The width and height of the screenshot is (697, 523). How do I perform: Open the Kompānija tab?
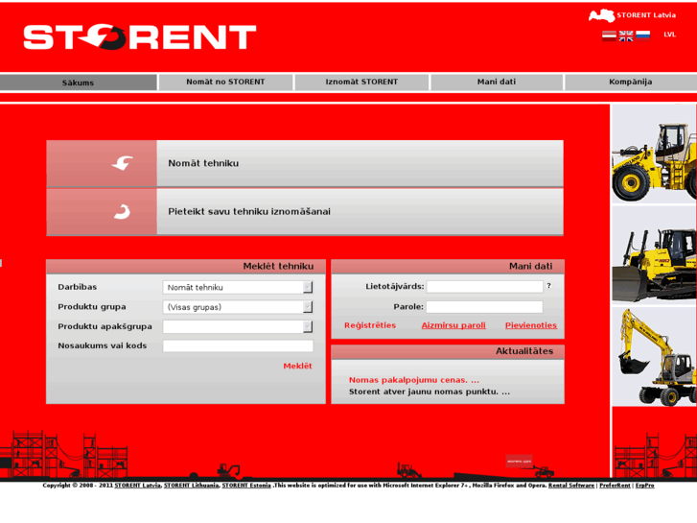[x=631, y=82]
